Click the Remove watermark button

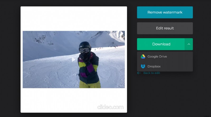coord(165,12)
